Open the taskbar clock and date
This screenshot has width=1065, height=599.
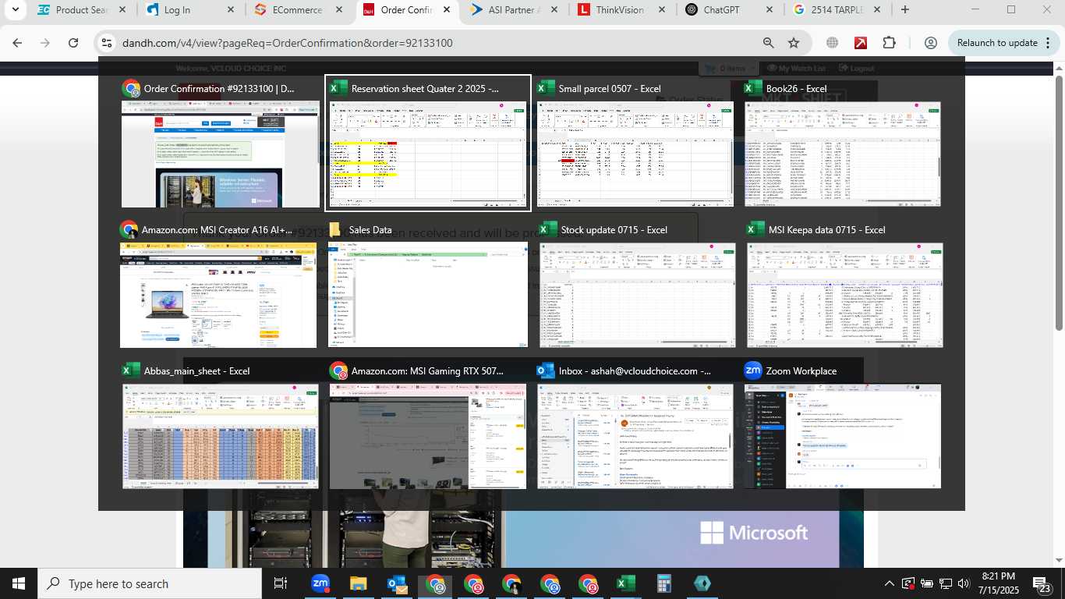(x=998, y=583)
